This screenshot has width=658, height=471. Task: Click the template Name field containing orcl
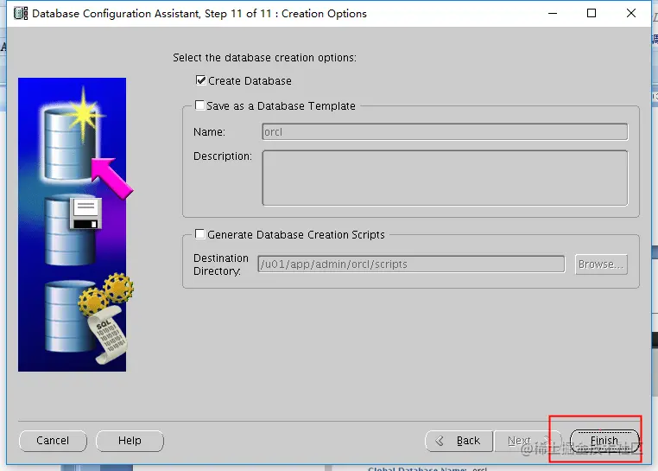445,132
